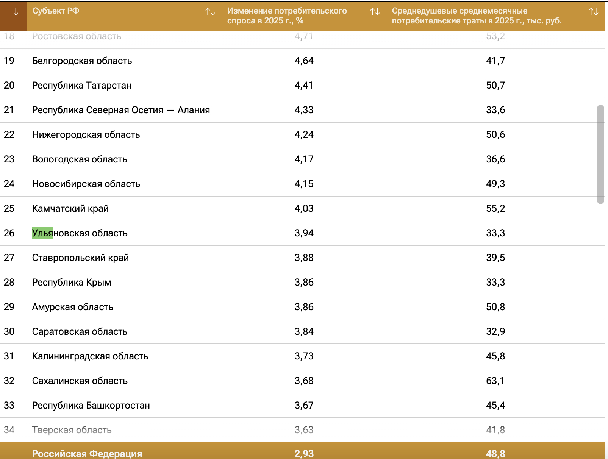This screenshot has height=459, width=608.
Task: Select the Сахалинская область value 63,1
Action: coord(495,381)
